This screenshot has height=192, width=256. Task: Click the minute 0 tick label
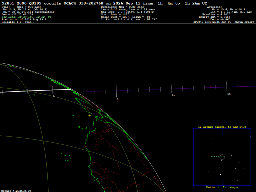coord(117,99)
